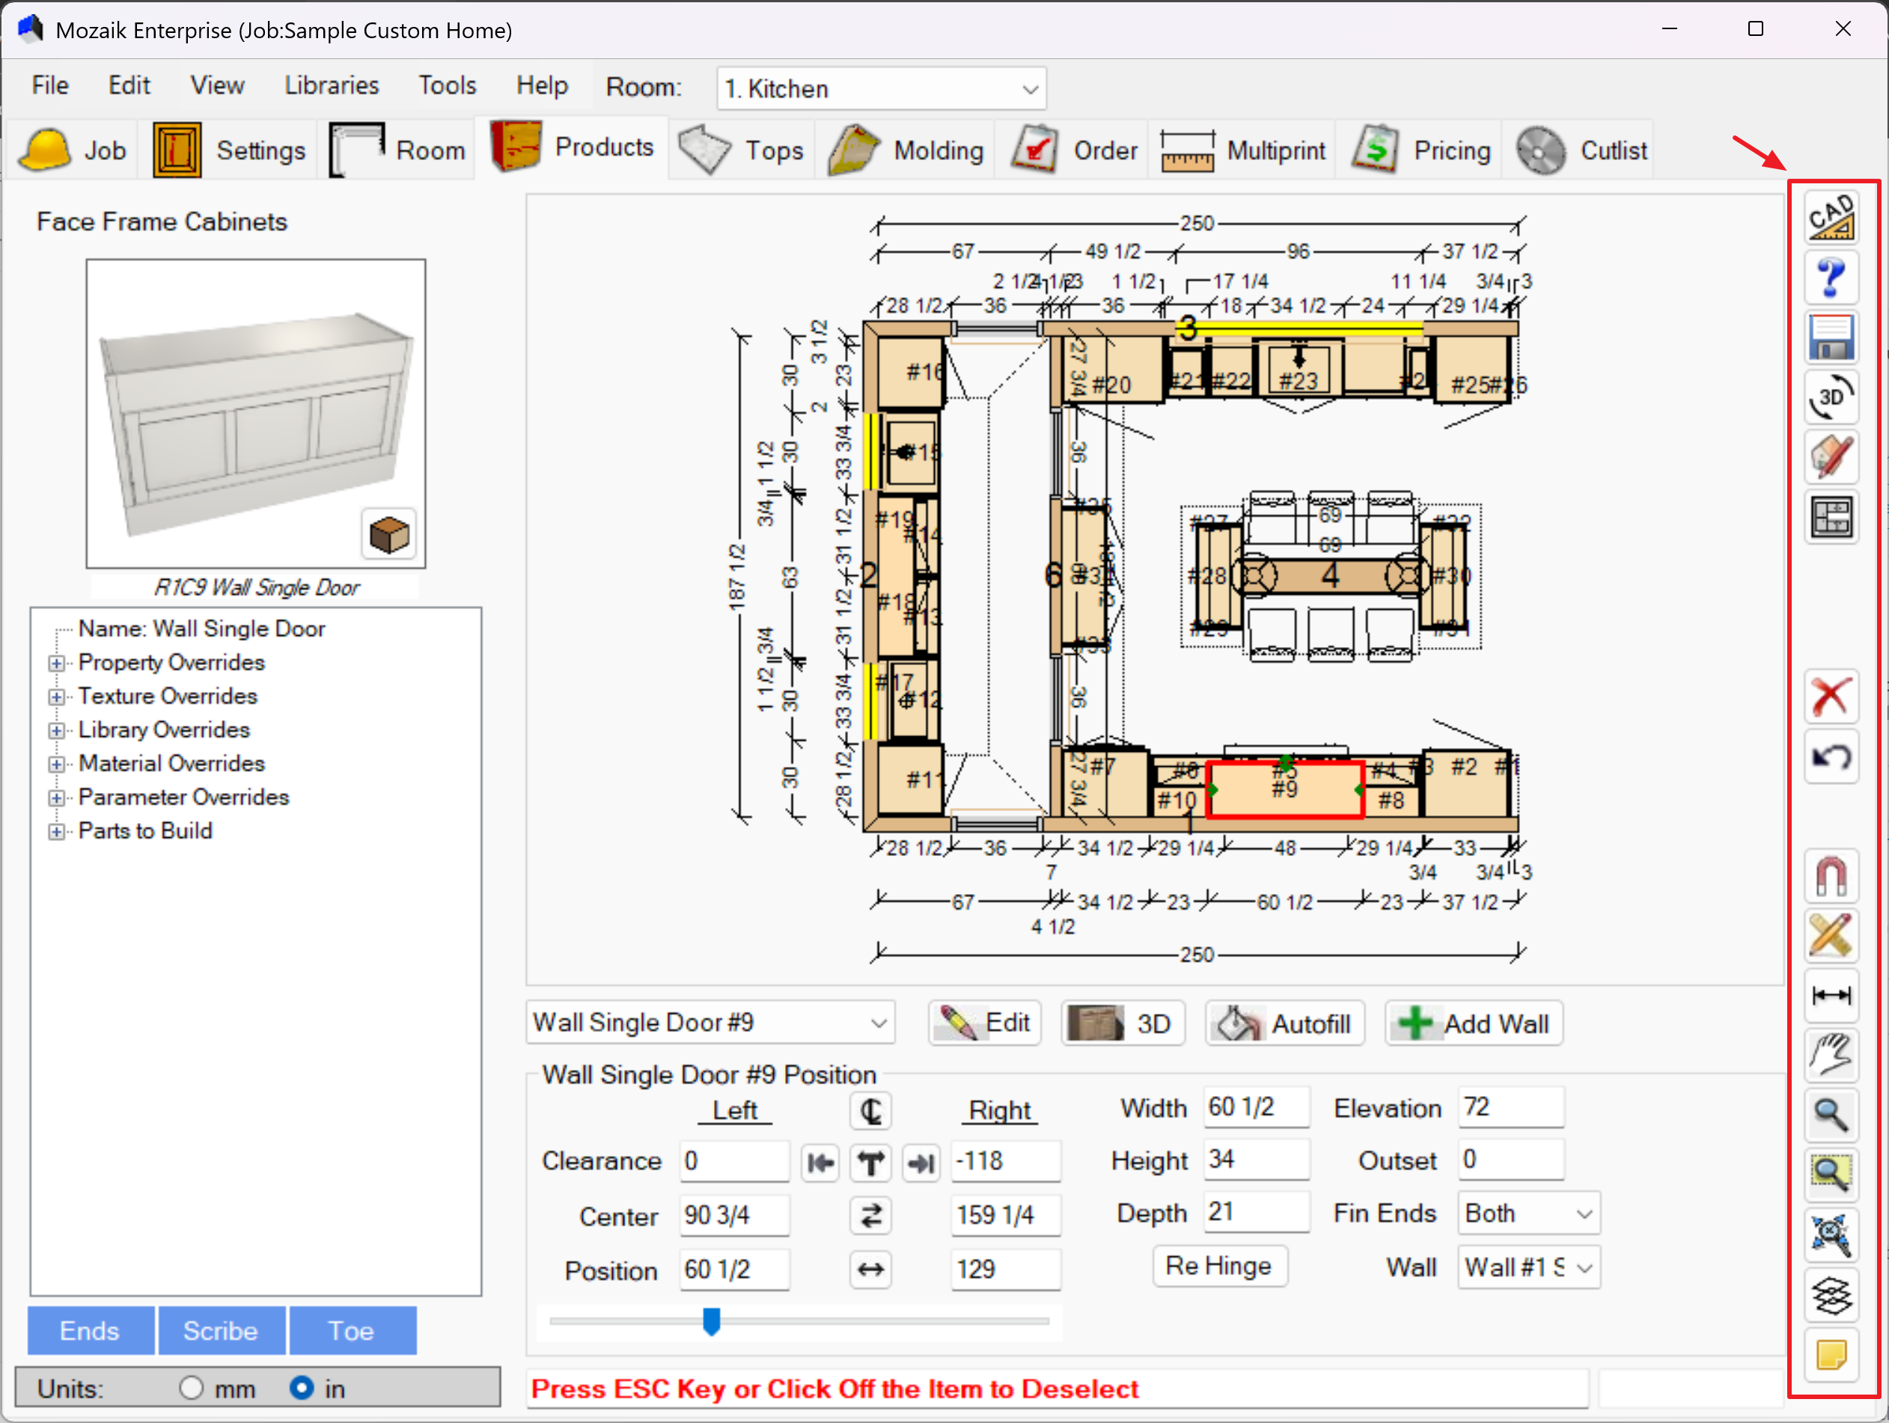Click the undo arrow icon
The image size is (1889, 1423).
coord(1830,756)
